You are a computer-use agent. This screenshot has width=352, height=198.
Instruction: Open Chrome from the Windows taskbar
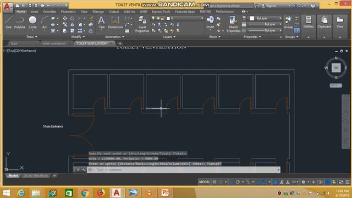coord(85,193)
